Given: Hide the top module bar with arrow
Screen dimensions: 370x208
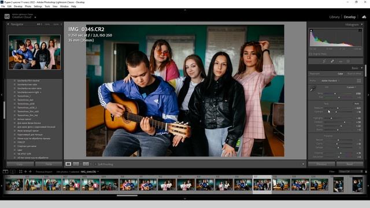Looking at the screenshot, I should 185,10.
